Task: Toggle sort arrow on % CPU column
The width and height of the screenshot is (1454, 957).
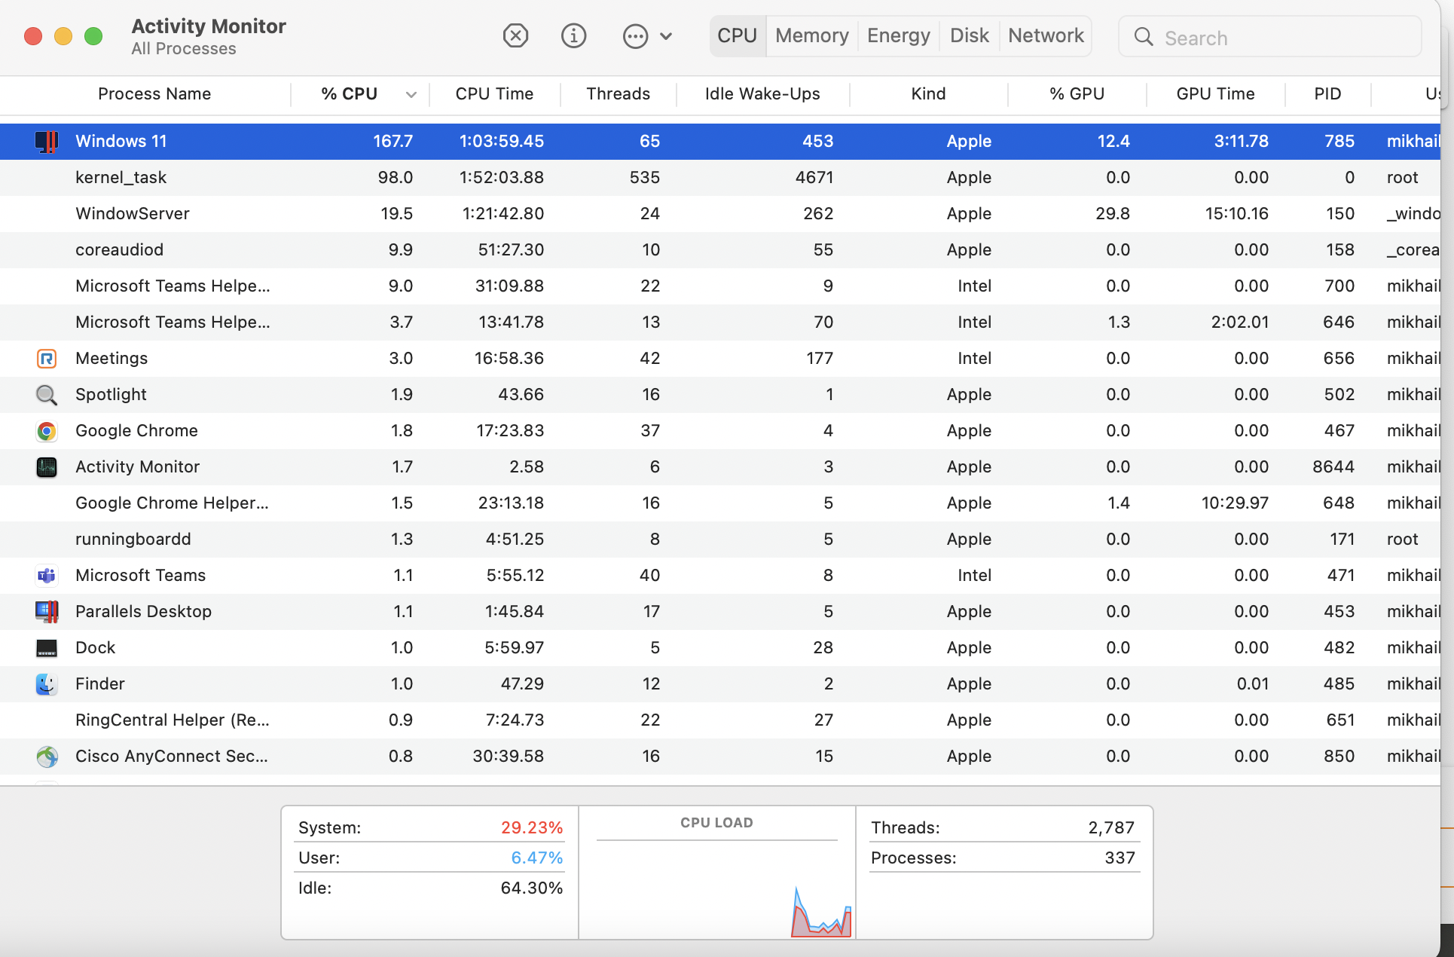Action: point(411,94)
